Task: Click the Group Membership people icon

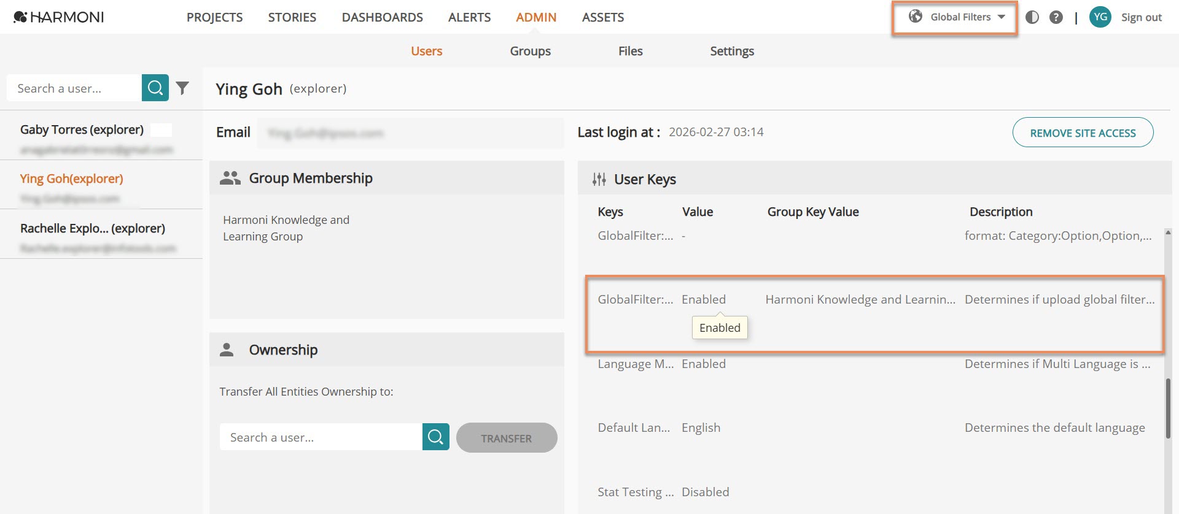Action: click(230, 178)
